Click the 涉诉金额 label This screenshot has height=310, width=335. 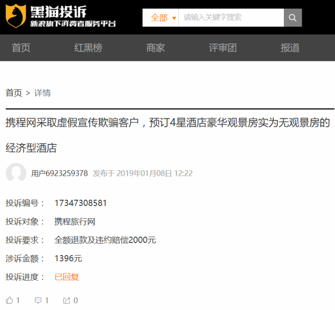coord(24,258)
